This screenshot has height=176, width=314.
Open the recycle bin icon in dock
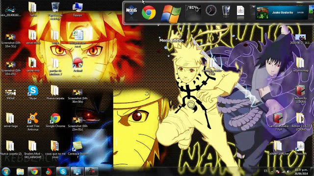coord(226,10)
